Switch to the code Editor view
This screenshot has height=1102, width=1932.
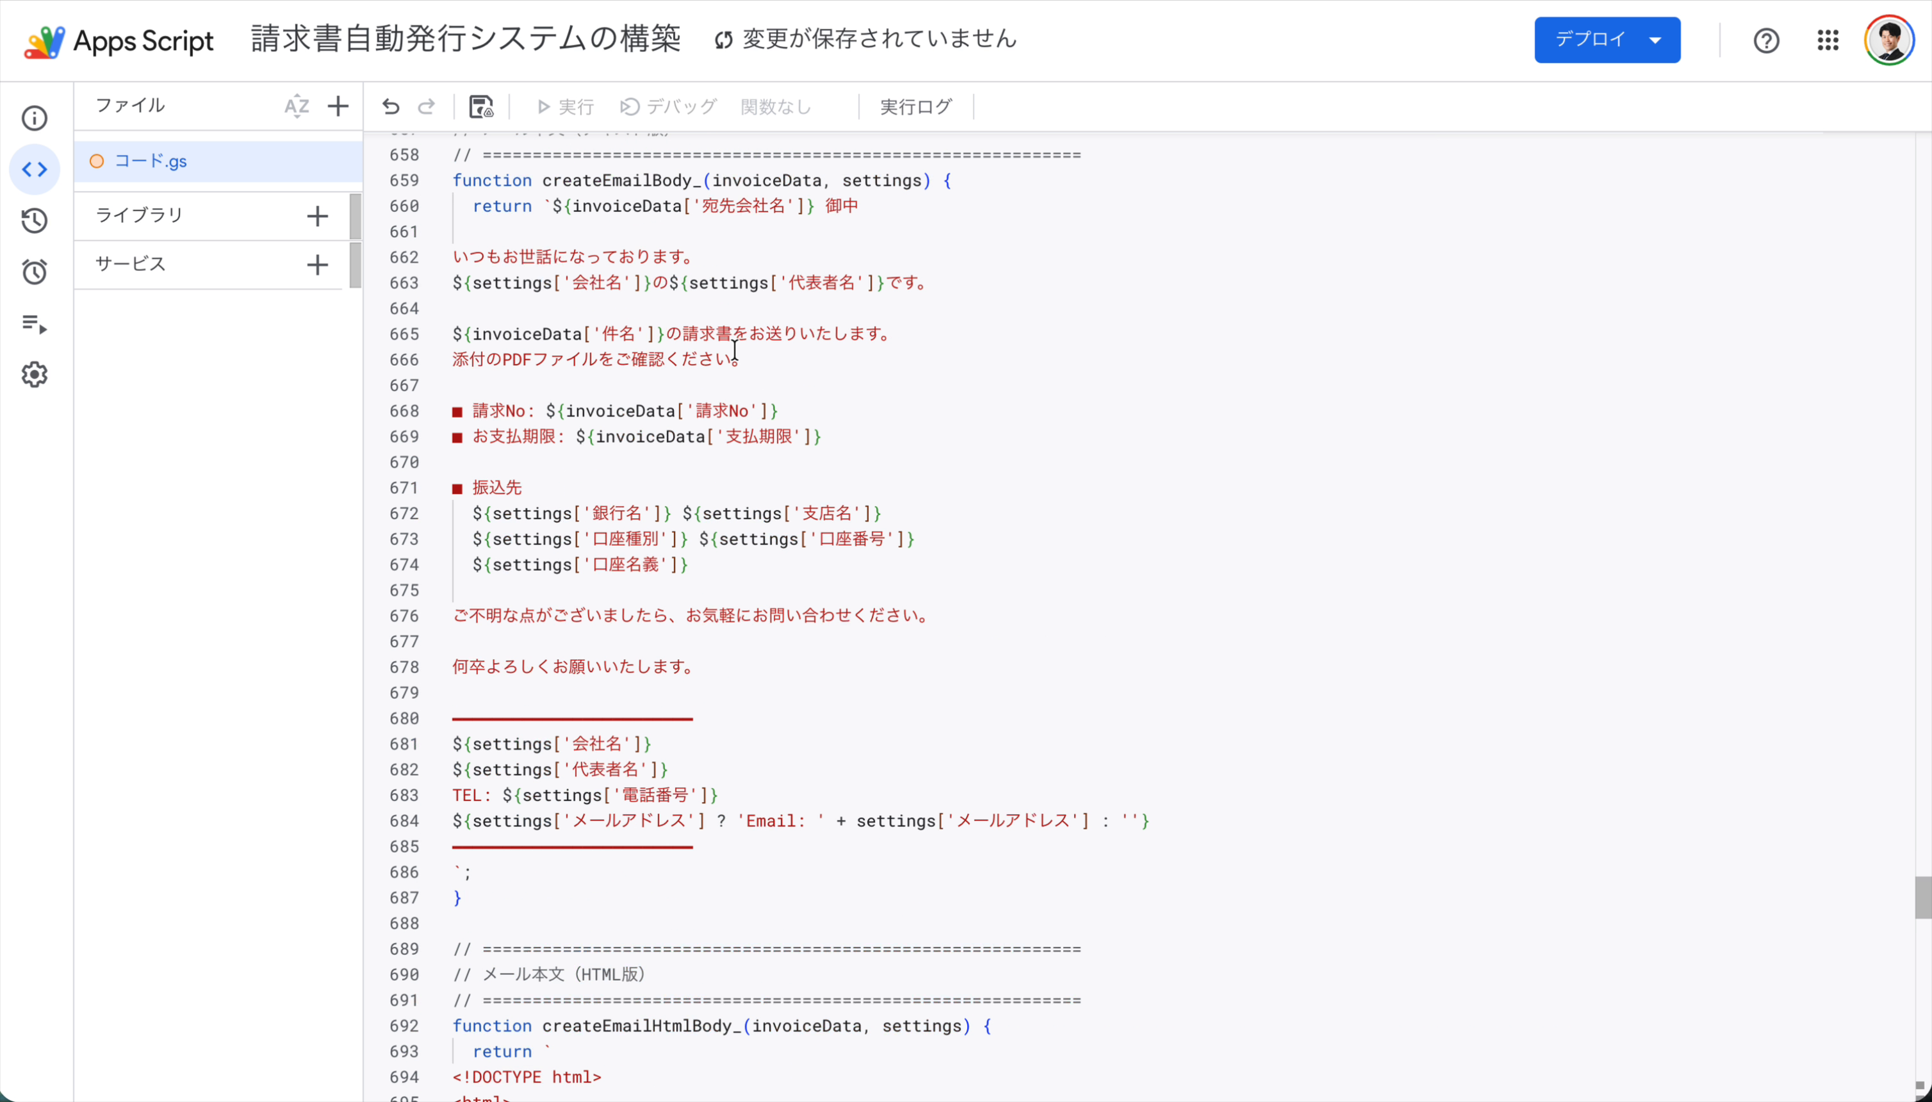34,169
